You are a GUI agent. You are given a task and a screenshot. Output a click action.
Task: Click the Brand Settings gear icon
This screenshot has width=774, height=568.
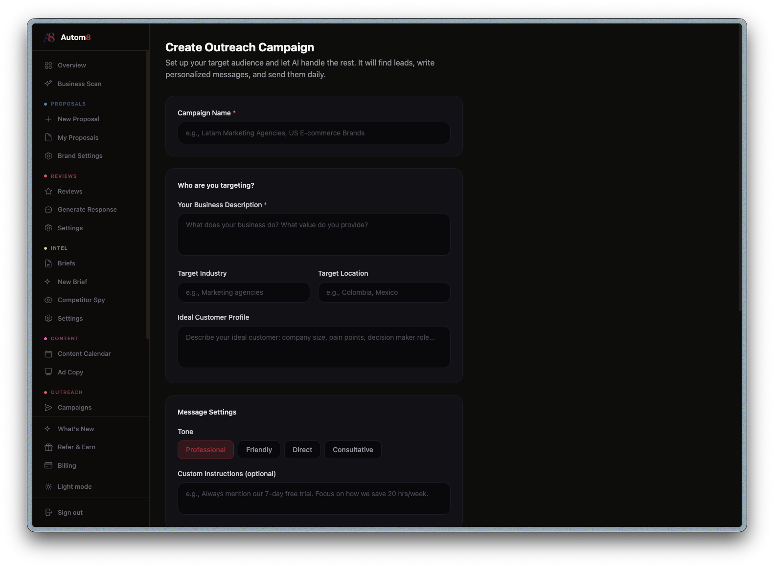pyautogui.click(x=48, y=156)
